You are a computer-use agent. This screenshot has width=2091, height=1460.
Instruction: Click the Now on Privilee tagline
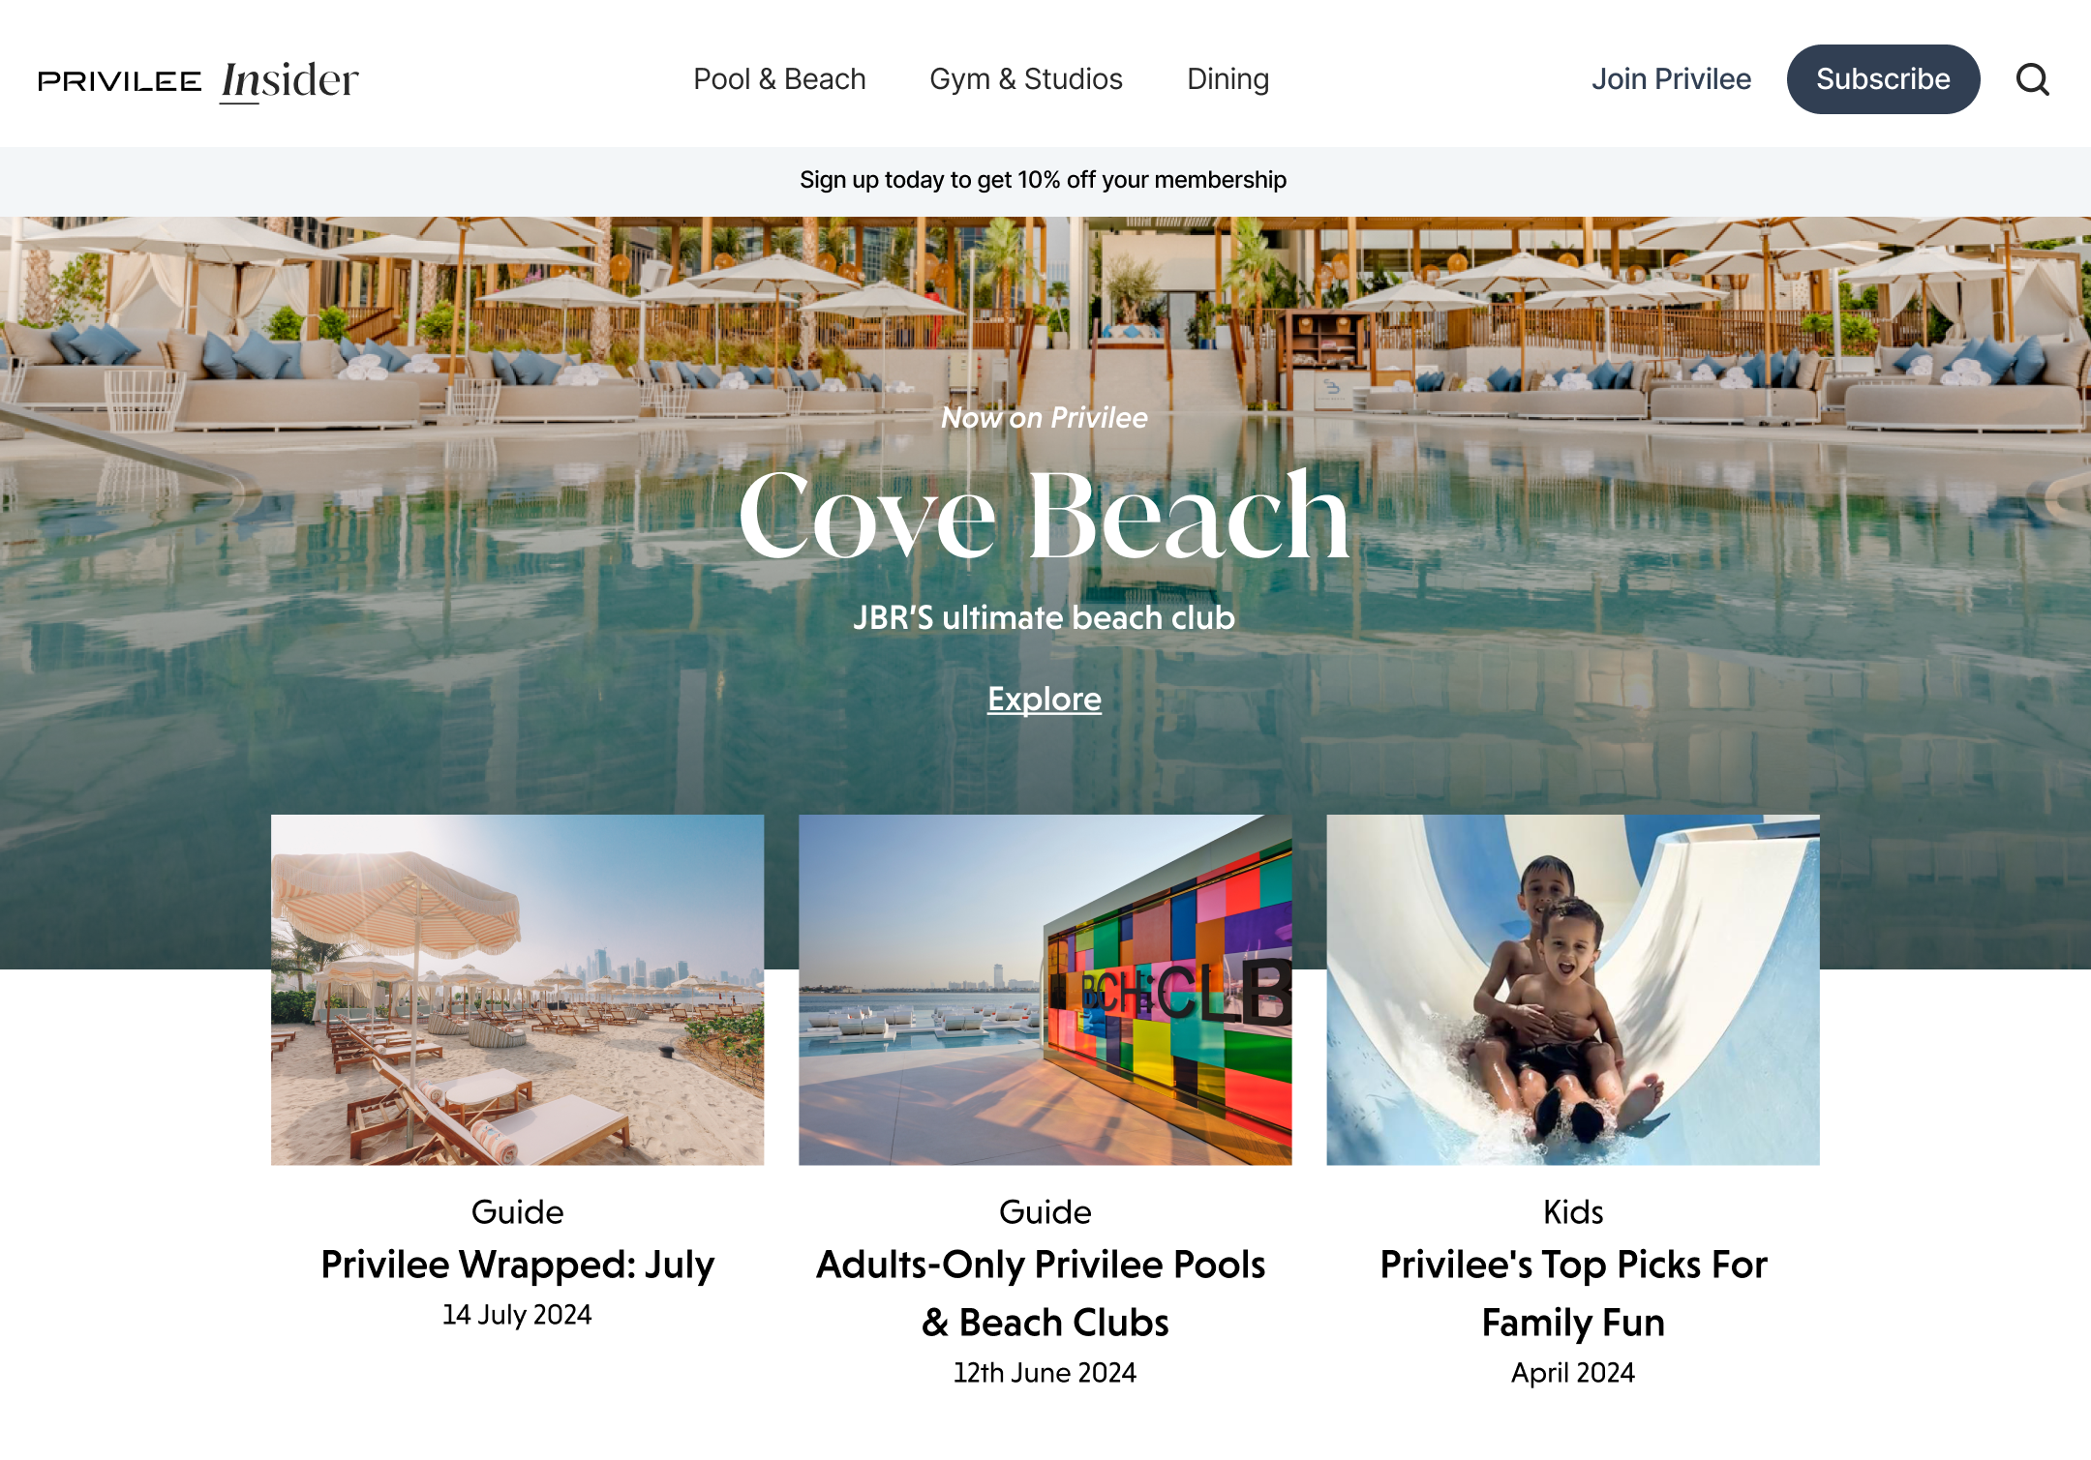pyautogui.click(x=1044, y=418)
